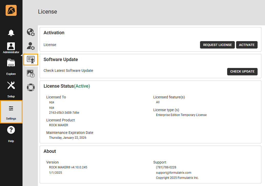Select the License certificate tab icon
Image resolution: width=265 pixels, height=186 pixels.
(x=31, y=60)
